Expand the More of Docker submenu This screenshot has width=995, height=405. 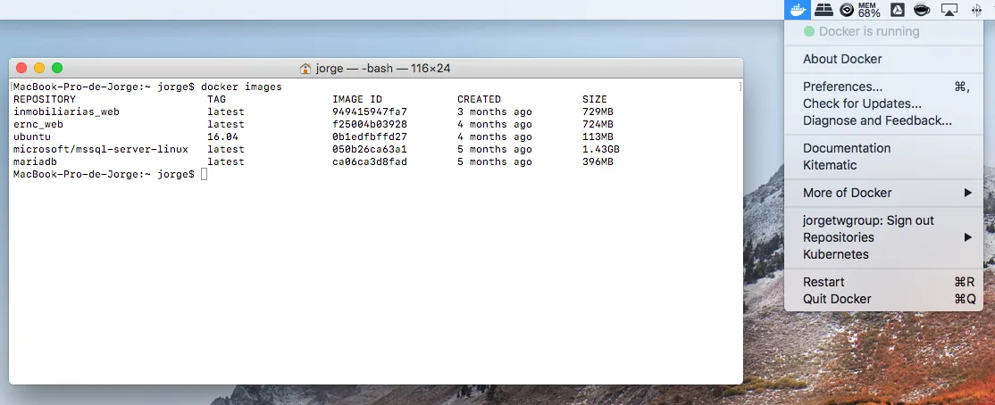coord(884,193)
